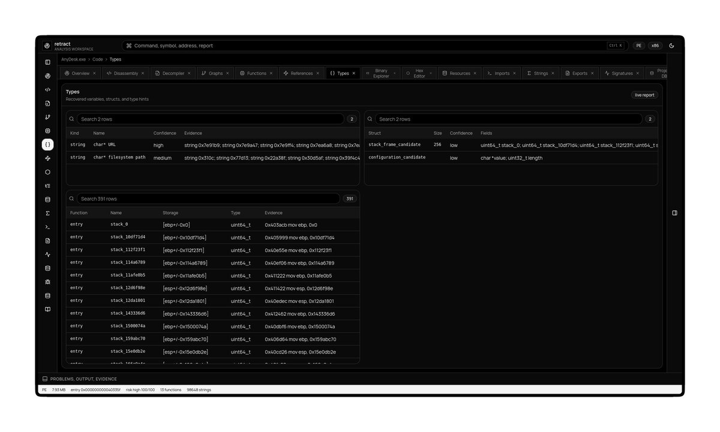Image resolution: width=720 pixels, height=432 pixels.
Task: Close the Overview tab
Action: 94,73
